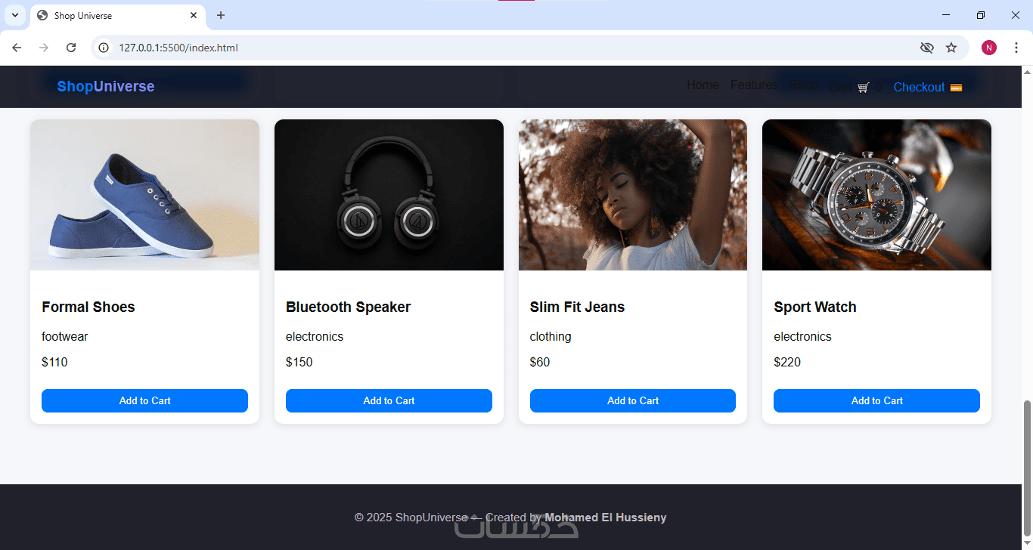The width and height of the screenshot is (1033, 550).
Task: Click the Bluetooth Speaker headphones image
Action: (x=389, y=195)
